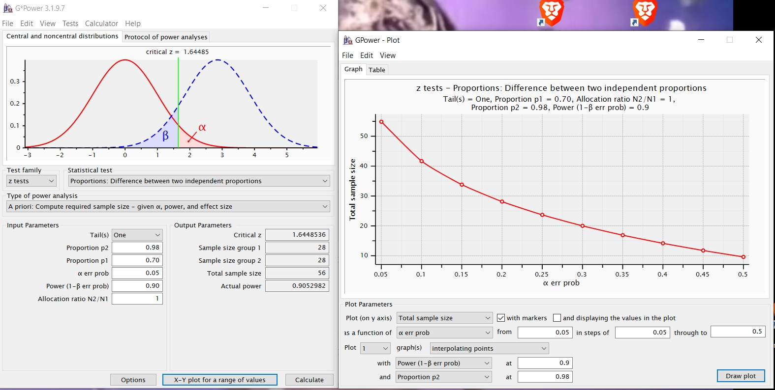Click the right Brave browser desktop shortcut

(644, 13)
